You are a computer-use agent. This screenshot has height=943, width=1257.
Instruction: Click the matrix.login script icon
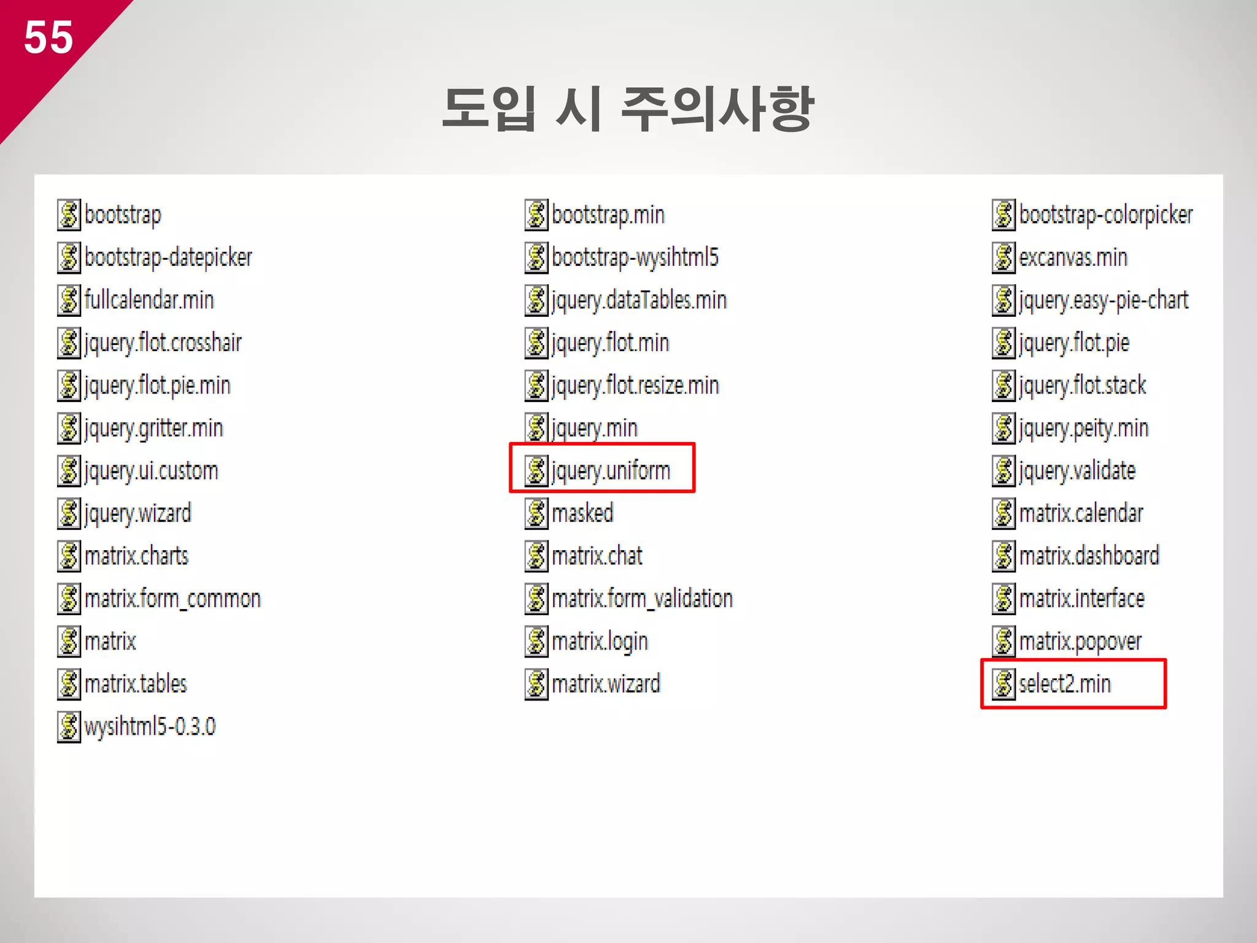536,641
